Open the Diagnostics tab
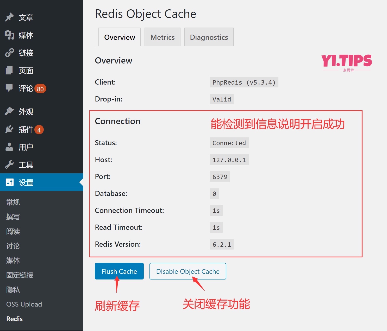Viewport: 387px width, 331px height. 209,37
